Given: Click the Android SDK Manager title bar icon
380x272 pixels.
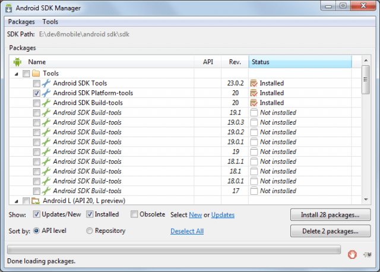Looking at the screenshot, I should click(x=9, y=8).
